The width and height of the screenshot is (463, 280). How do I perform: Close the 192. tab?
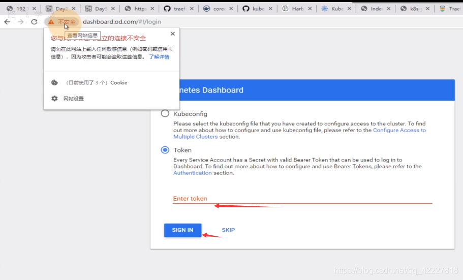(34, 9)
